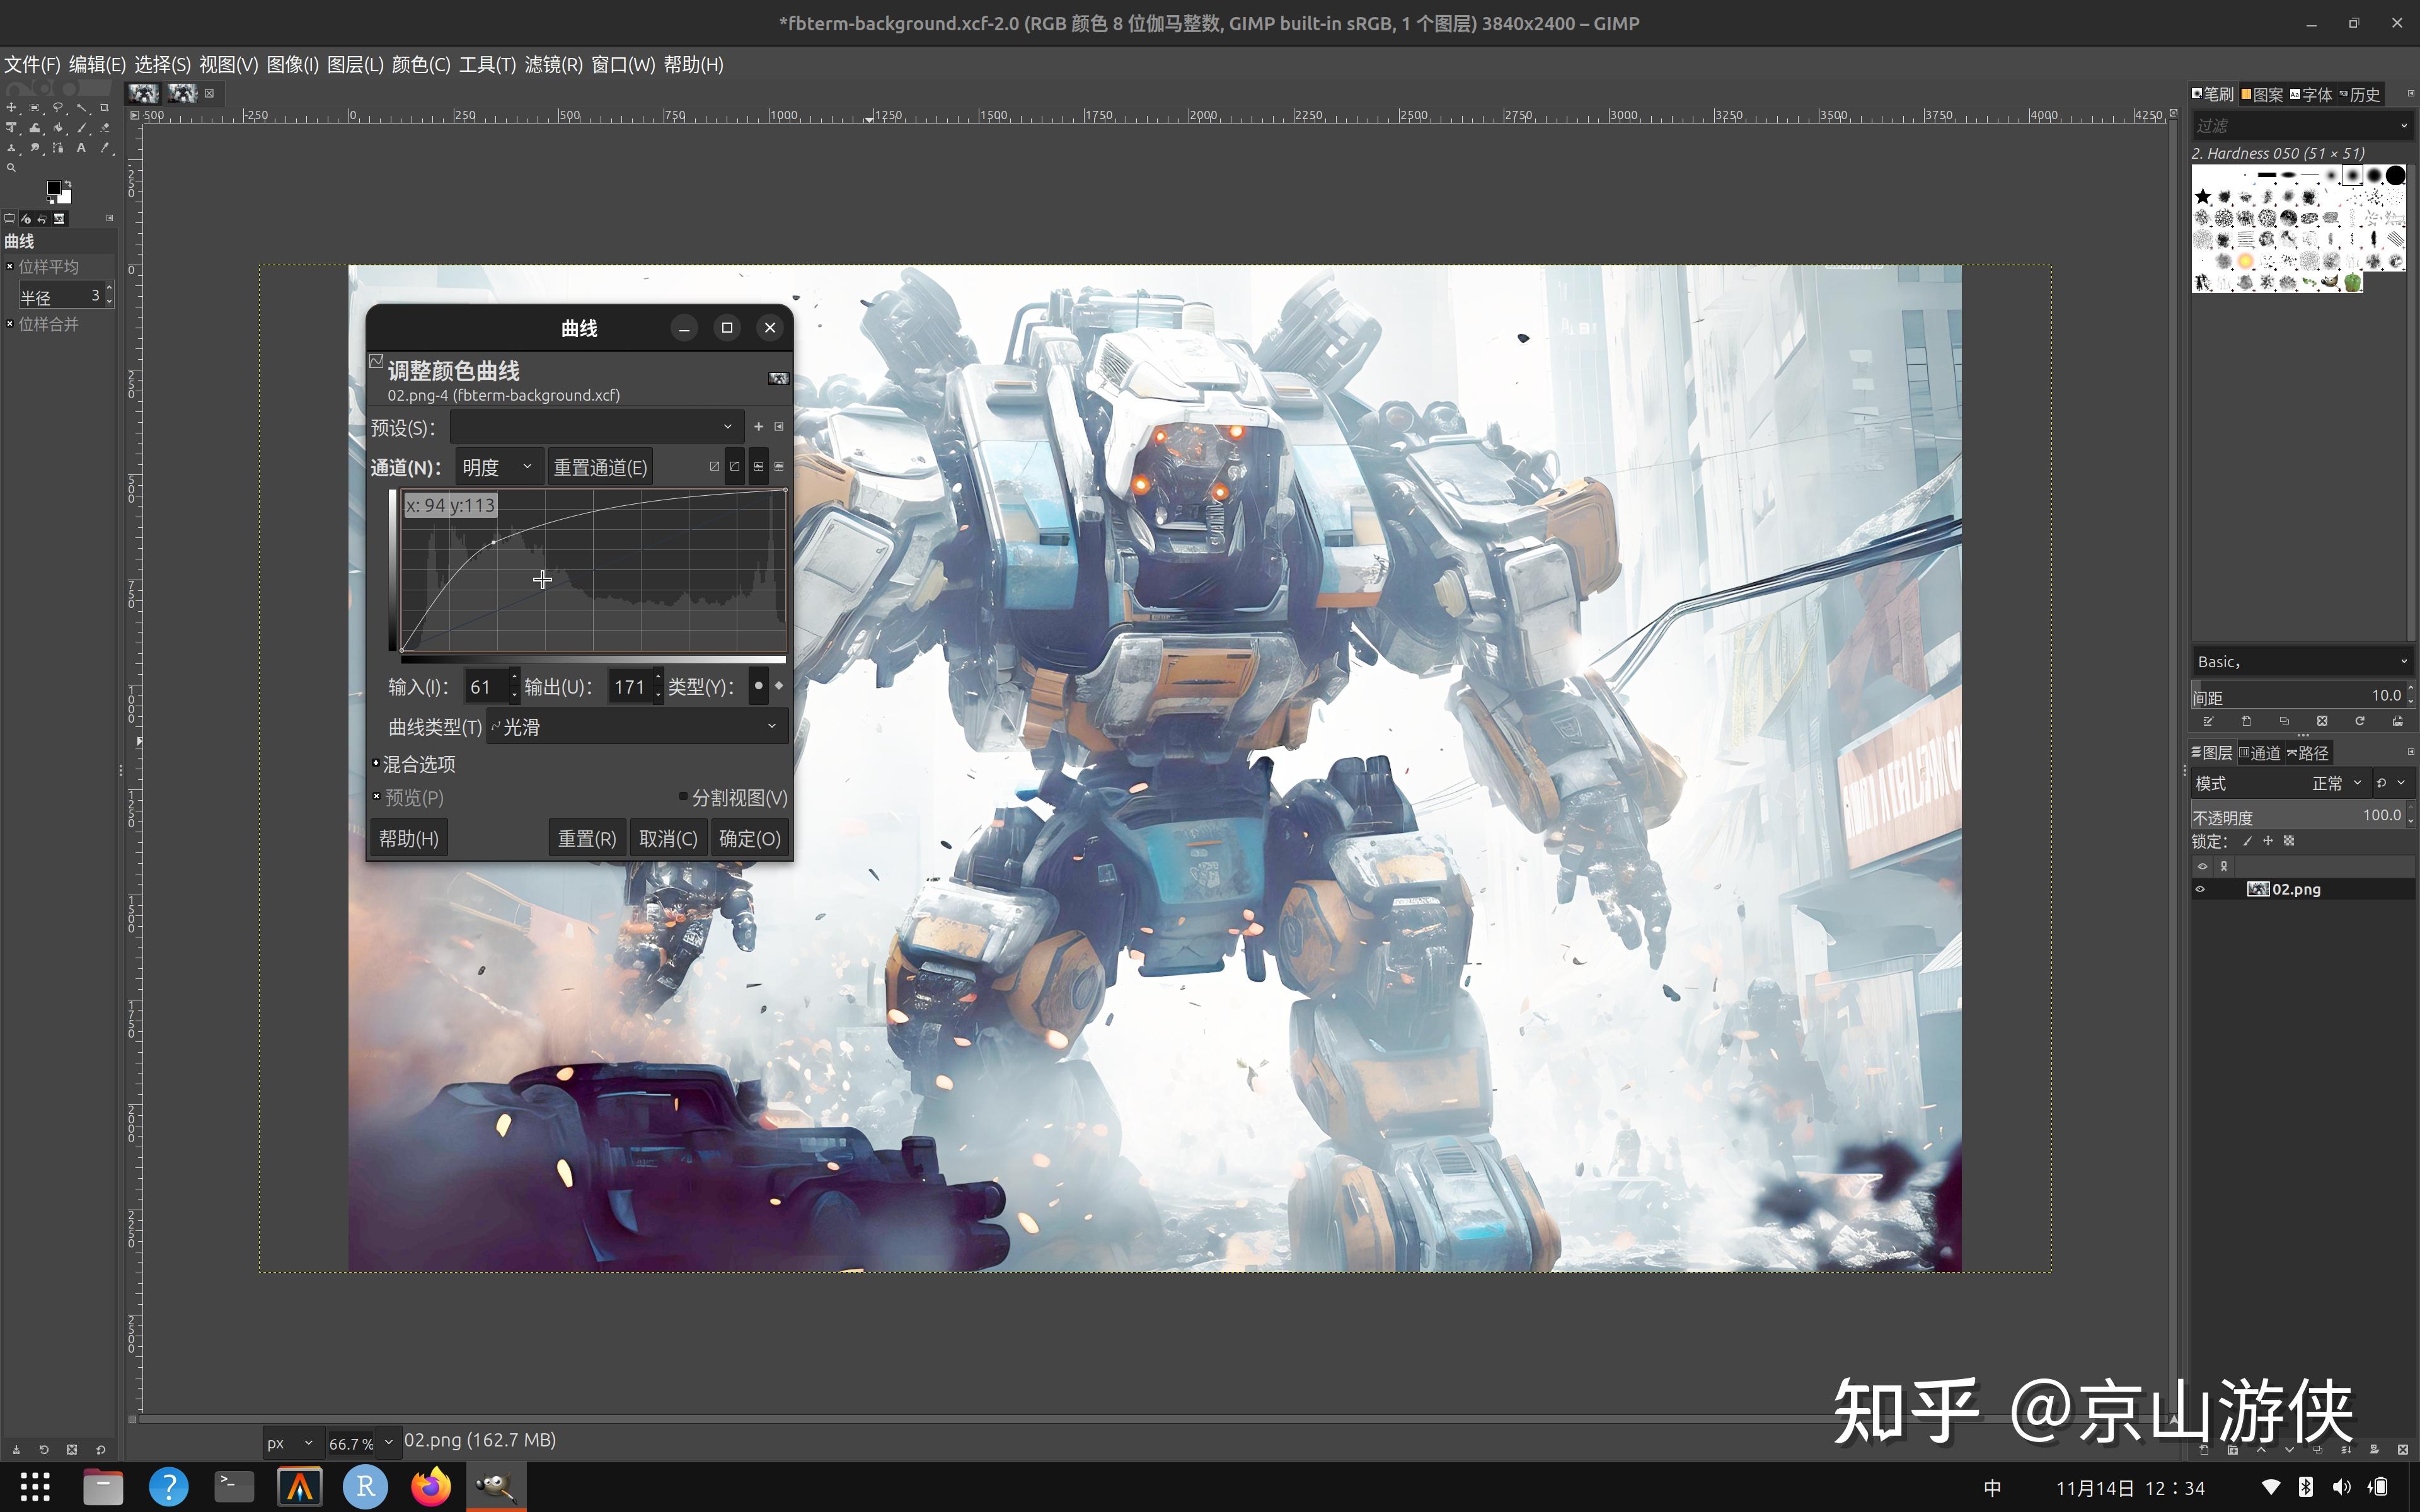The width and height of the screenshot is (2420, 1512).
Task: Select the Text tool in toolbox
Action: [81, 148]
